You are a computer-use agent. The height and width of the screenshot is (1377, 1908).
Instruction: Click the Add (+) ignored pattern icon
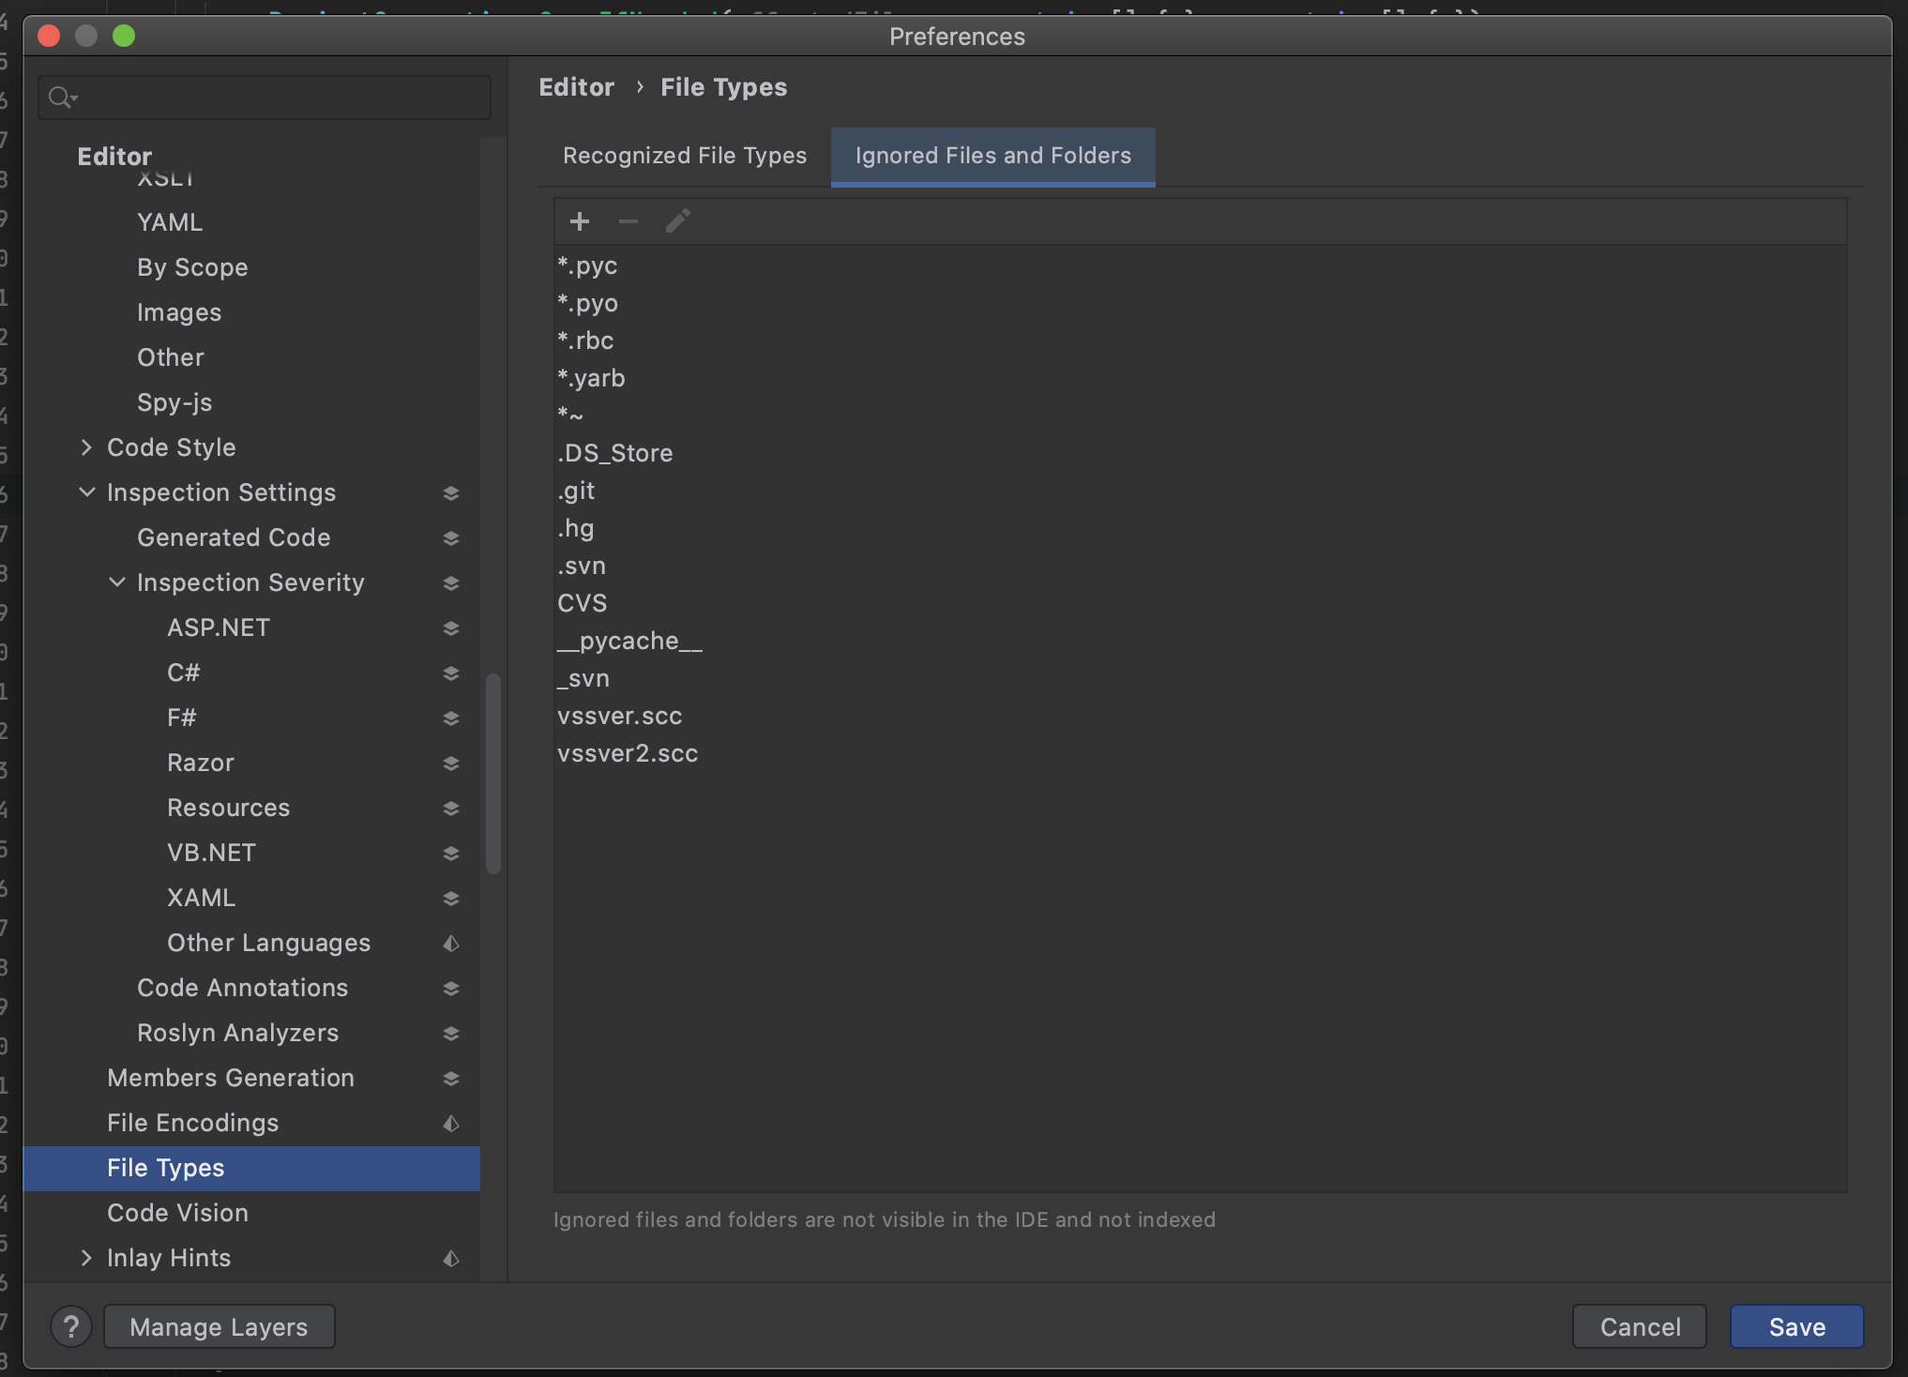click(x=580, y=221)
